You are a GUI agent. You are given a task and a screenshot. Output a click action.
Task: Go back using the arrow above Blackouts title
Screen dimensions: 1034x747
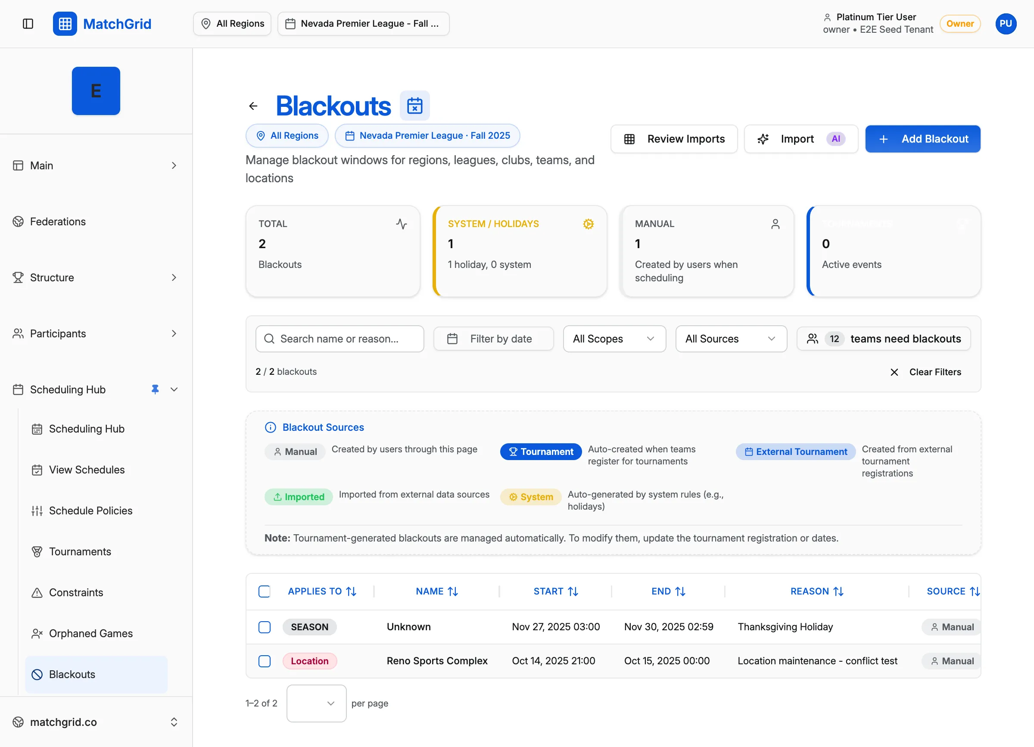[x=253, y=105]
